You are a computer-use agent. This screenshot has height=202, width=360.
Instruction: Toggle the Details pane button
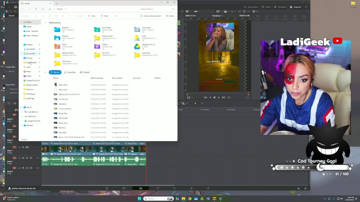tap(170, 16)
